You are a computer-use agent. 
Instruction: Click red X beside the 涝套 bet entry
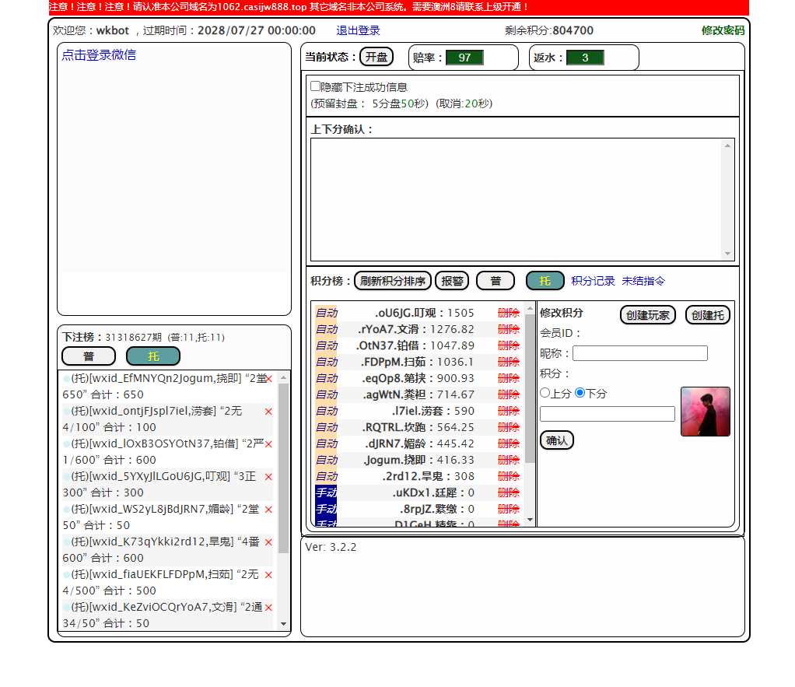pos(269,412)
